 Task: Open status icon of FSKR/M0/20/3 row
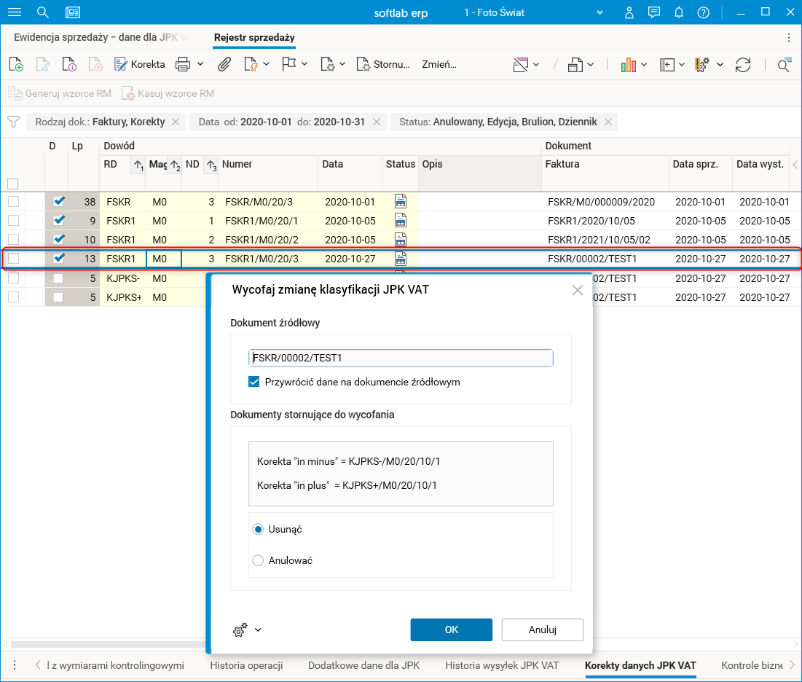point(401,202)
